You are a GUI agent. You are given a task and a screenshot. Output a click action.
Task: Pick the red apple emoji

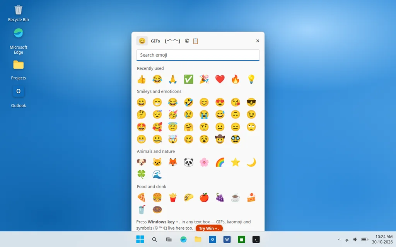point(204,197)
